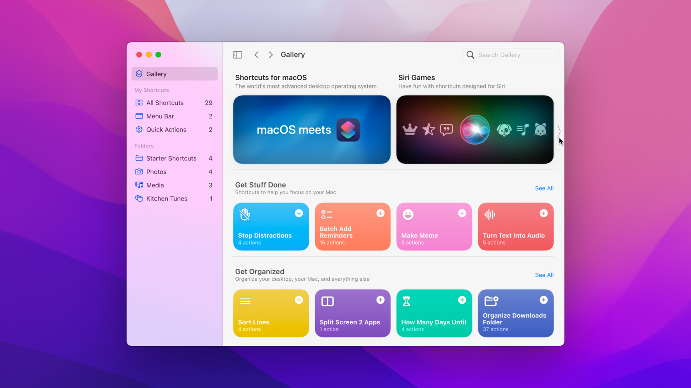Click the Menu Bar window icon

tap(139, 116)
